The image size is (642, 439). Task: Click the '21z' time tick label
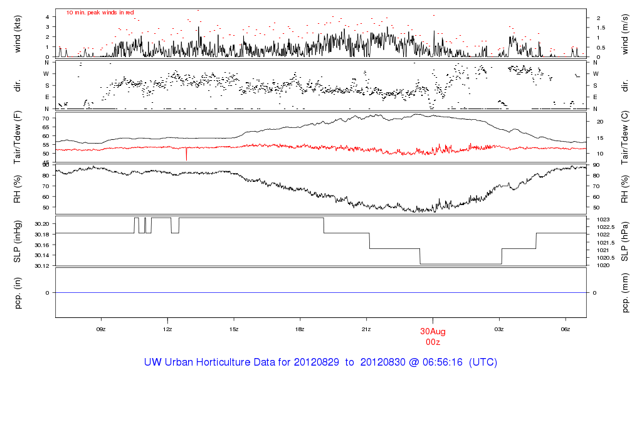[366, 329]
